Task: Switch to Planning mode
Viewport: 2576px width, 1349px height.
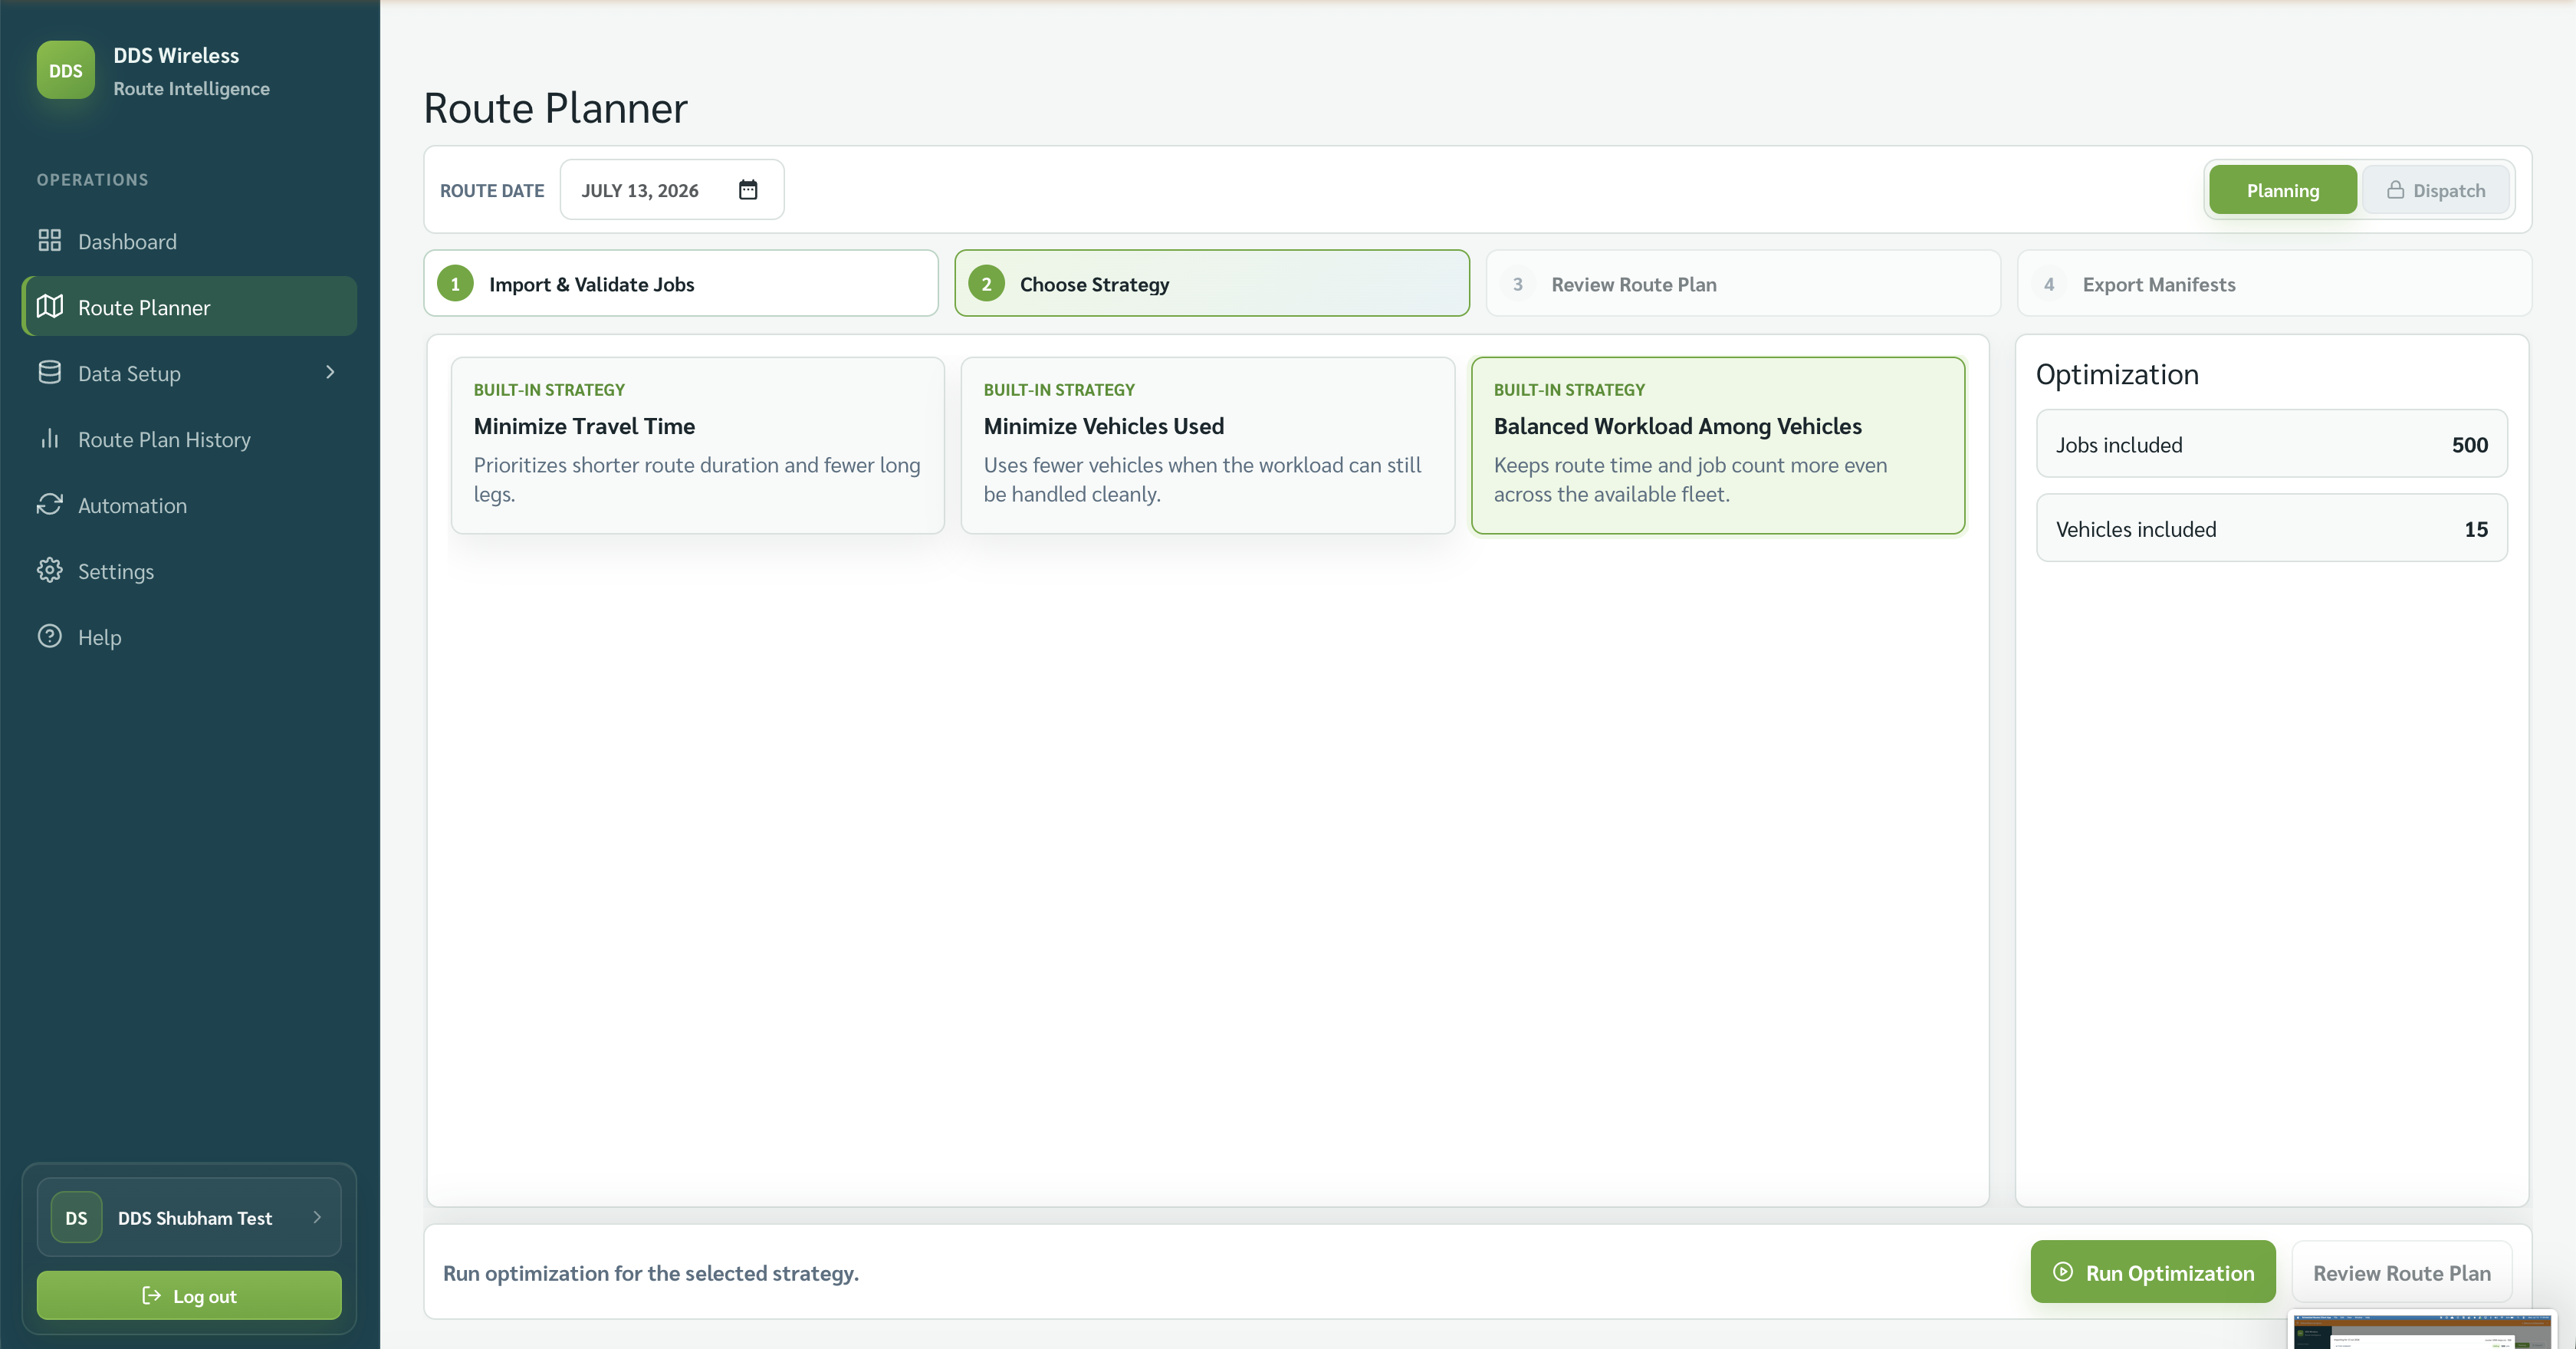Action: pos(2282,190)
